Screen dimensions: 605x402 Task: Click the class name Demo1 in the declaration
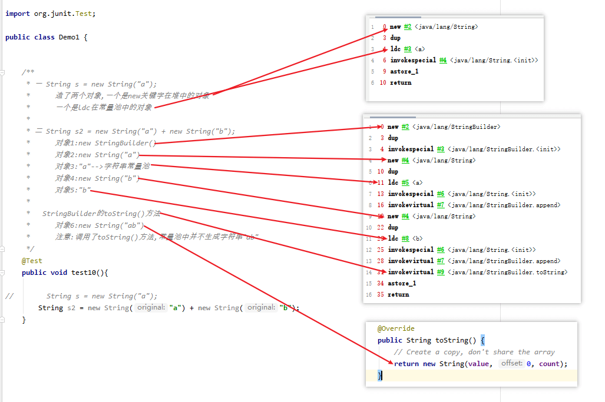(69, 37)
